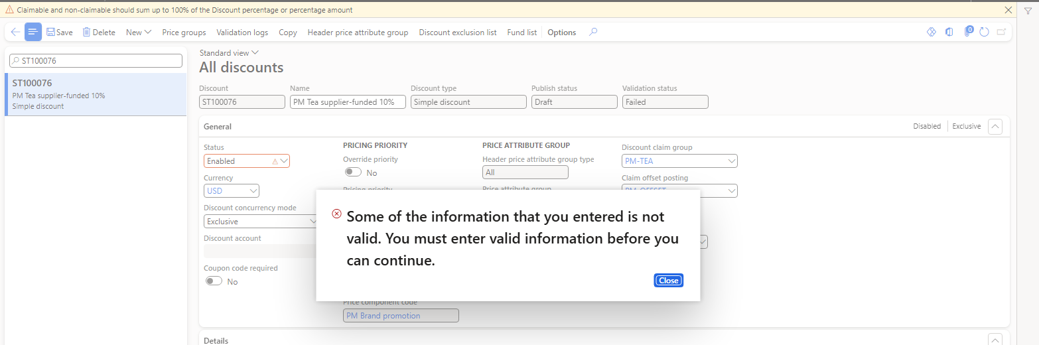Viewport: 1039px width, 345px height.
Task: Toggle Coupon code required switch
Action: (214, 281)
